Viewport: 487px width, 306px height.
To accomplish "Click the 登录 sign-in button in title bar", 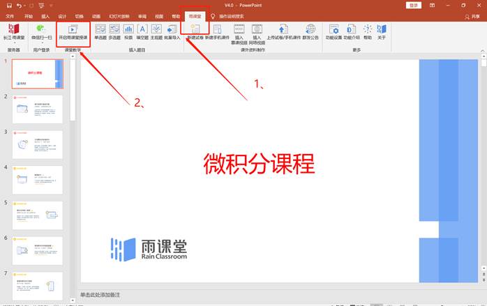I will click(414, 6).
